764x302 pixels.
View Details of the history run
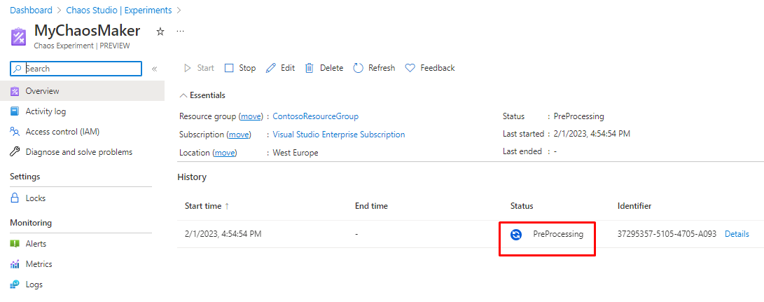[x=737, y=234]
